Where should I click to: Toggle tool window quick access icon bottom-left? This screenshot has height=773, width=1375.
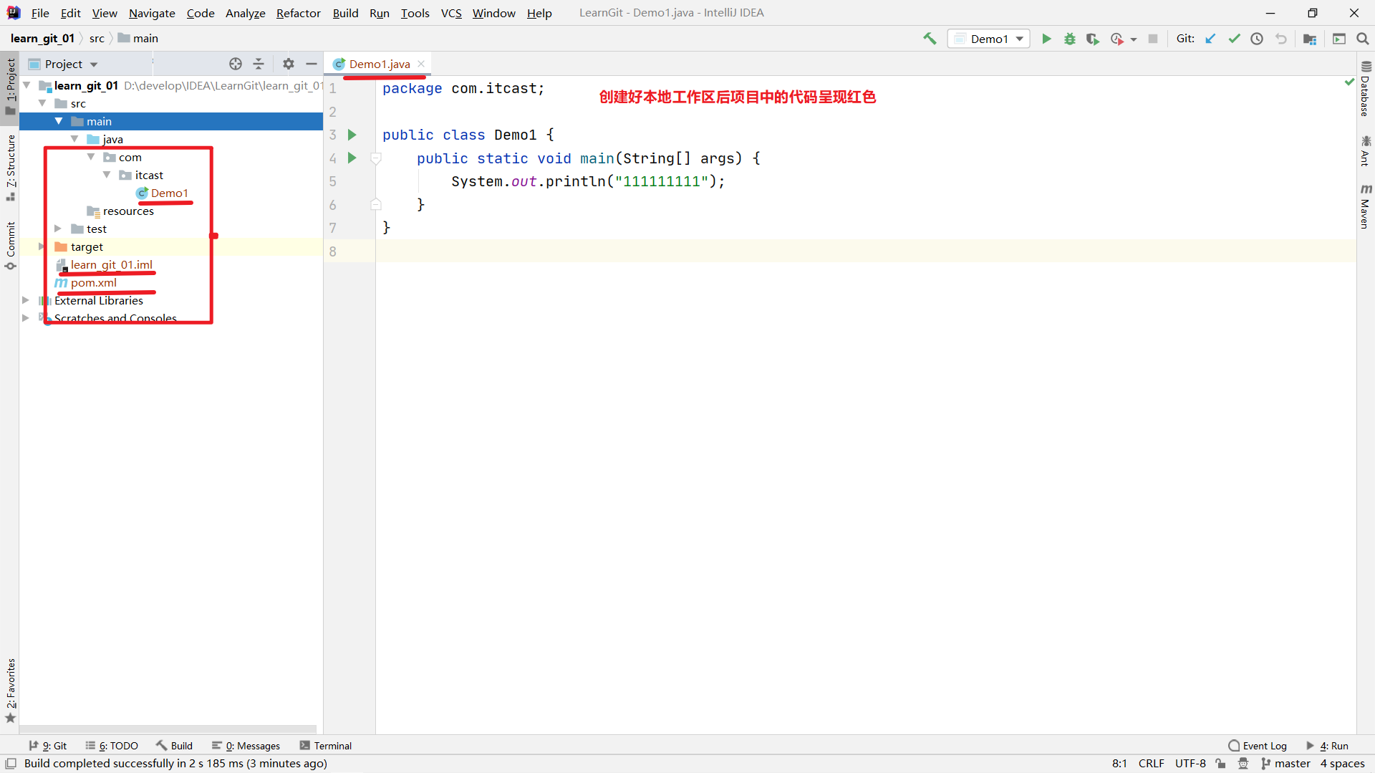pyautogui.click(x=11, y=764)
